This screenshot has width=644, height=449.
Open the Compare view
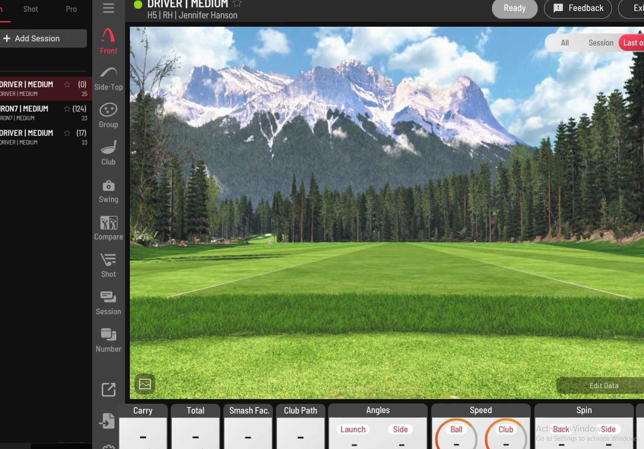point(108,228)
